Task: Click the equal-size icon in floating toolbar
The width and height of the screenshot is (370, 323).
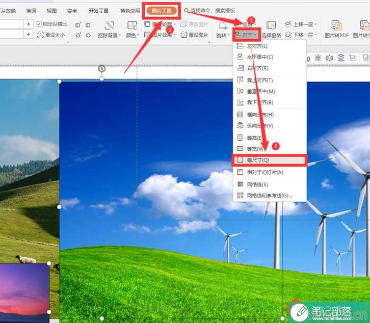Action: tap(353, 58)
